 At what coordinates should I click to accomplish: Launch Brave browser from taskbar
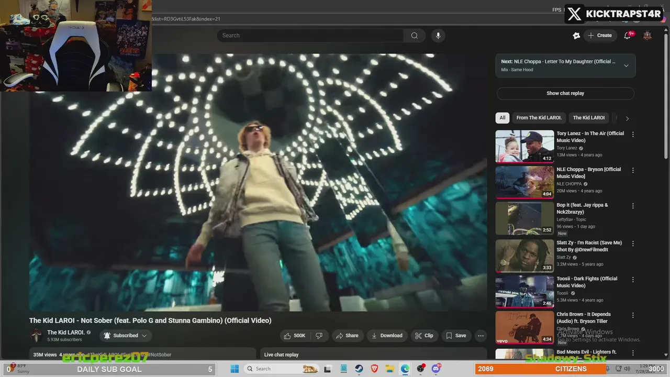tap(374, 369)
